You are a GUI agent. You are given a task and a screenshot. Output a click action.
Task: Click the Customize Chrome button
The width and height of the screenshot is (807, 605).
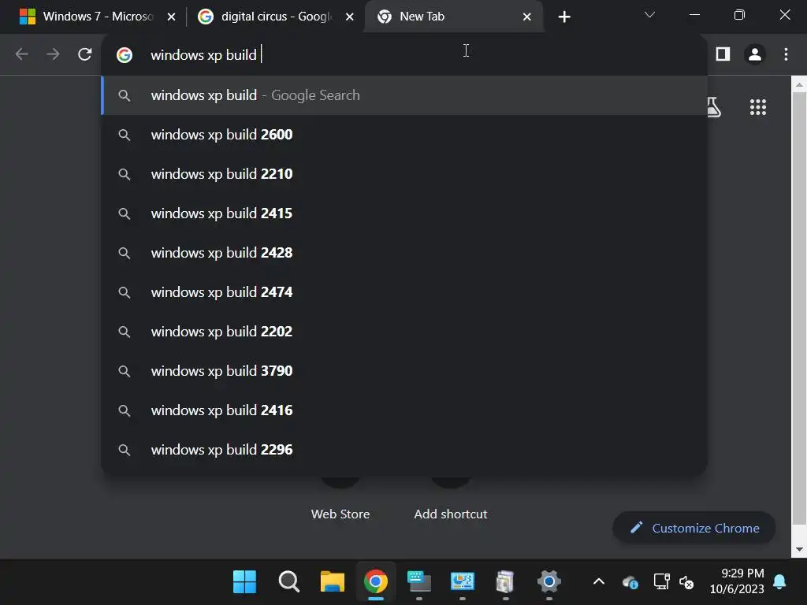(694, 528)
